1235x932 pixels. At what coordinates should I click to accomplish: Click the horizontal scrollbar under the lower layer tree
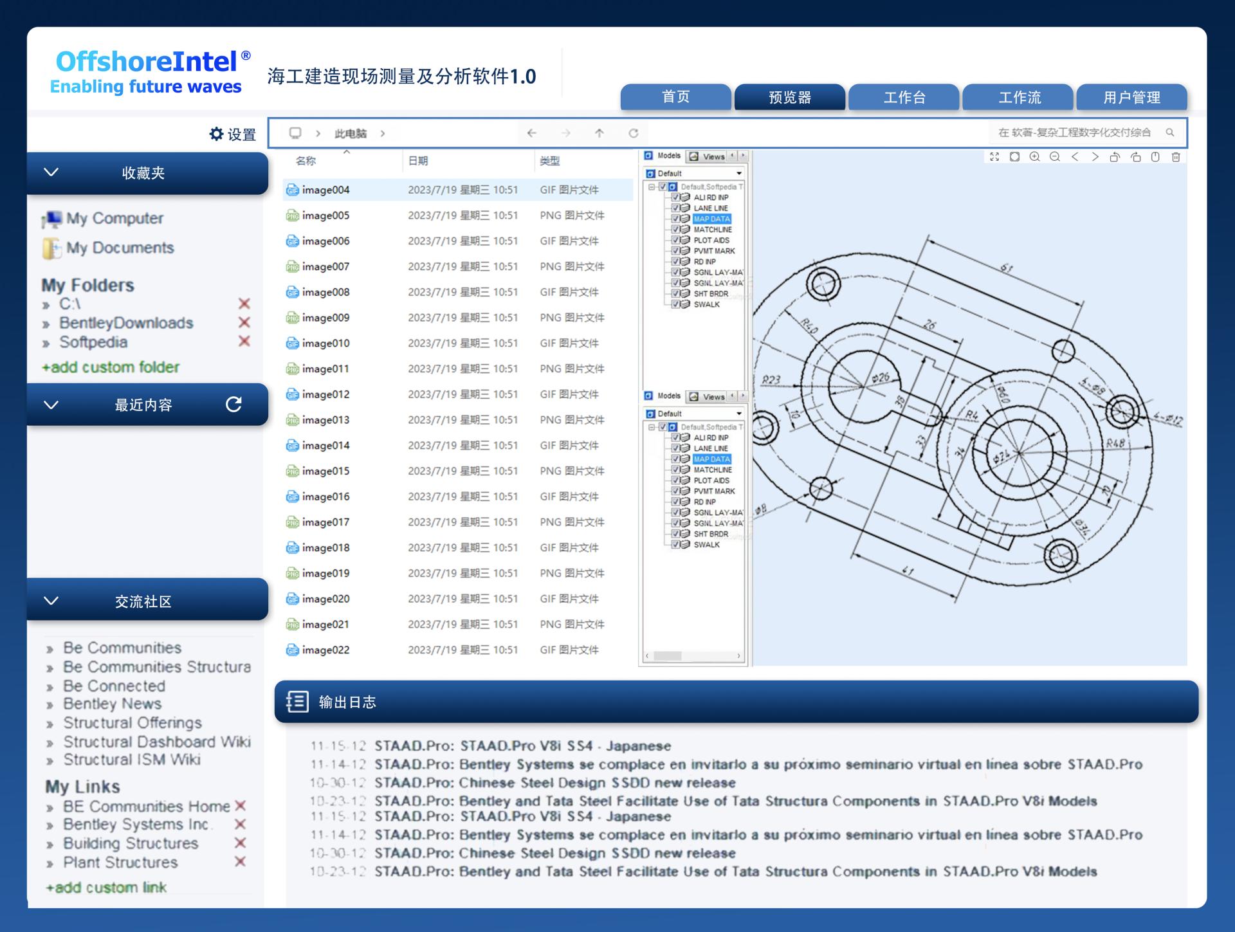(693, 656)
